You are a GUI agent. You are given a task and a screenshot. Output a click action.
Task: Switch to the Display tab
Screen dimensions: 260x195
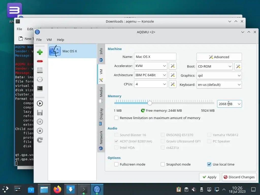(x=101, y=116)
